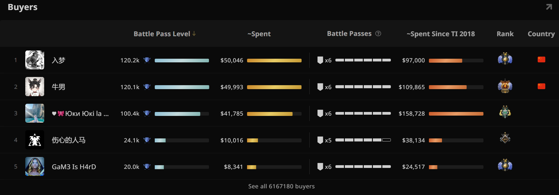Click the Rank column header

[x=505, y=34]
